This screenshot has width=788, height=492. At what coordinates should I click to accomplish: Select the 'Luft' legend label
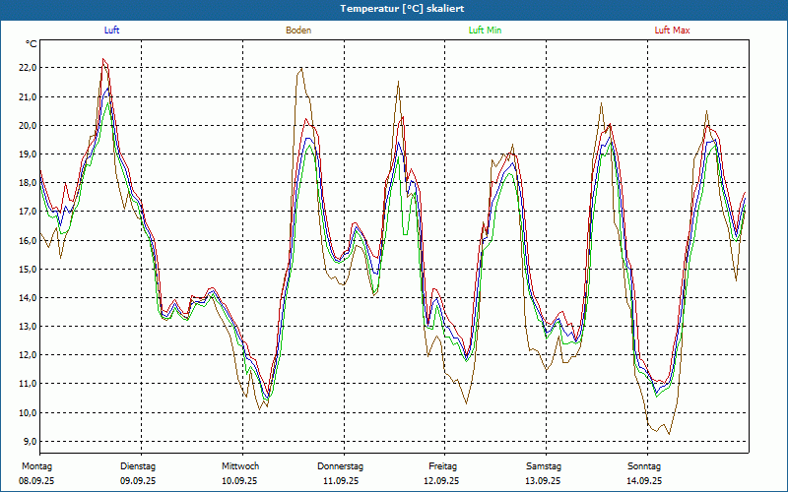(x=112, y=31)
